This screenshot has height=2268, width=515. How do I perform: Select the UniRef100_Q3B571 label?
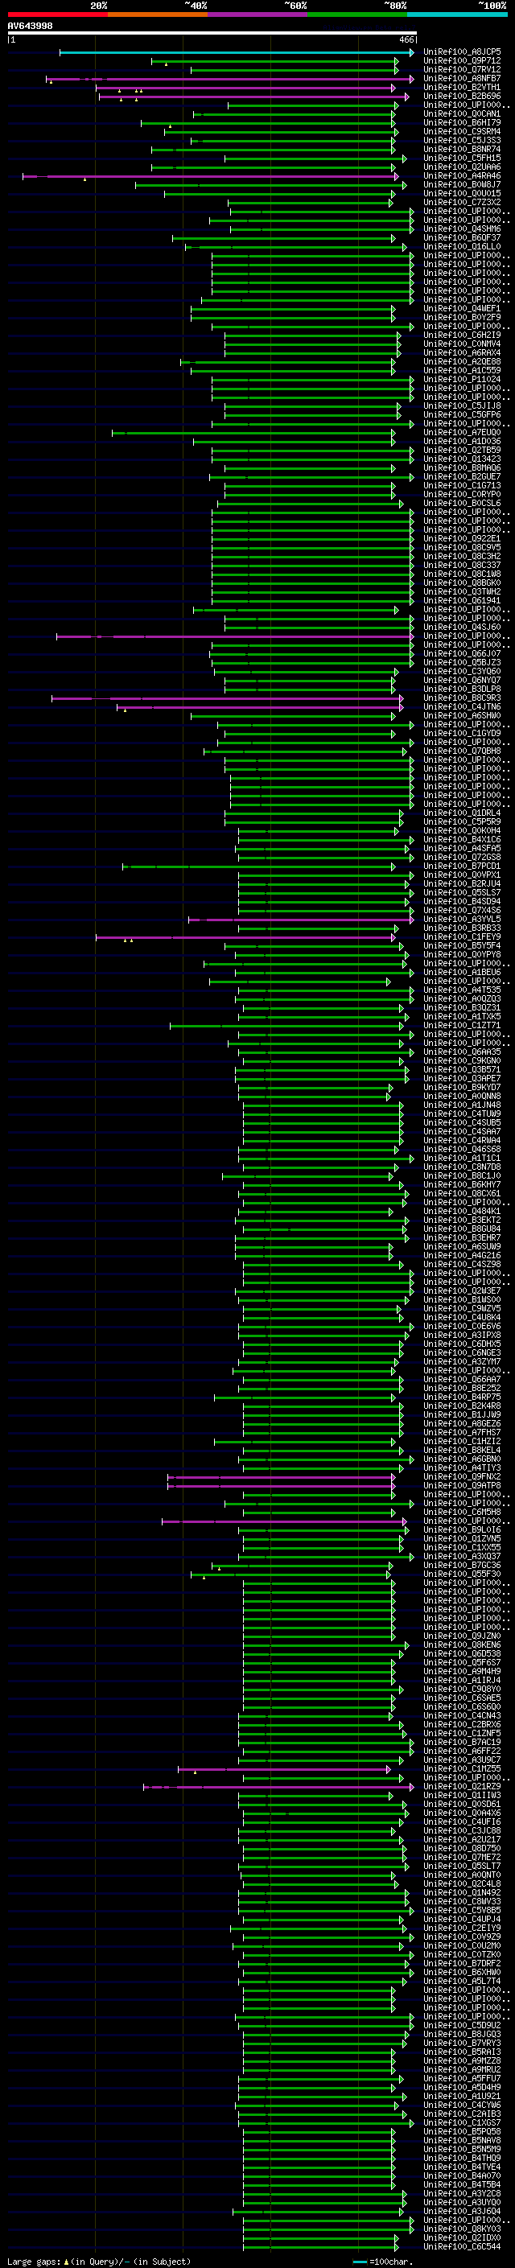pos(462,1070)
